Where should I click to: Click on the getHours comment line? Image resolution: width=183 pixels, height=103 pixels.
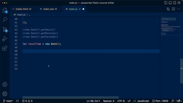point(39,30)
